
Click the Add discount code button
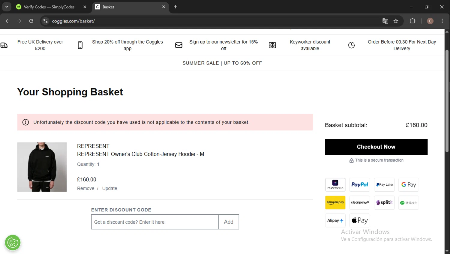coord(229,222)
